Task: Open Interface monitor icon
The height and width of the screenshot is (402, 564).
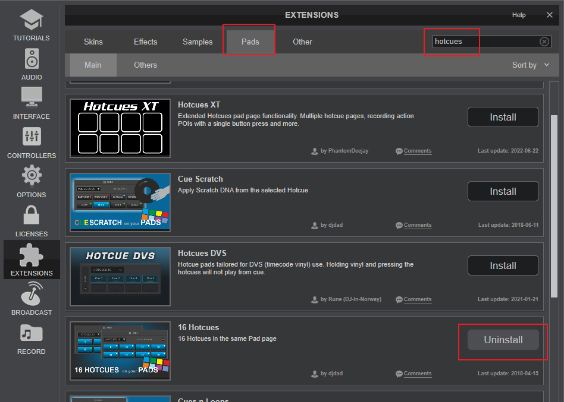Action: click(x=32, y=97)
